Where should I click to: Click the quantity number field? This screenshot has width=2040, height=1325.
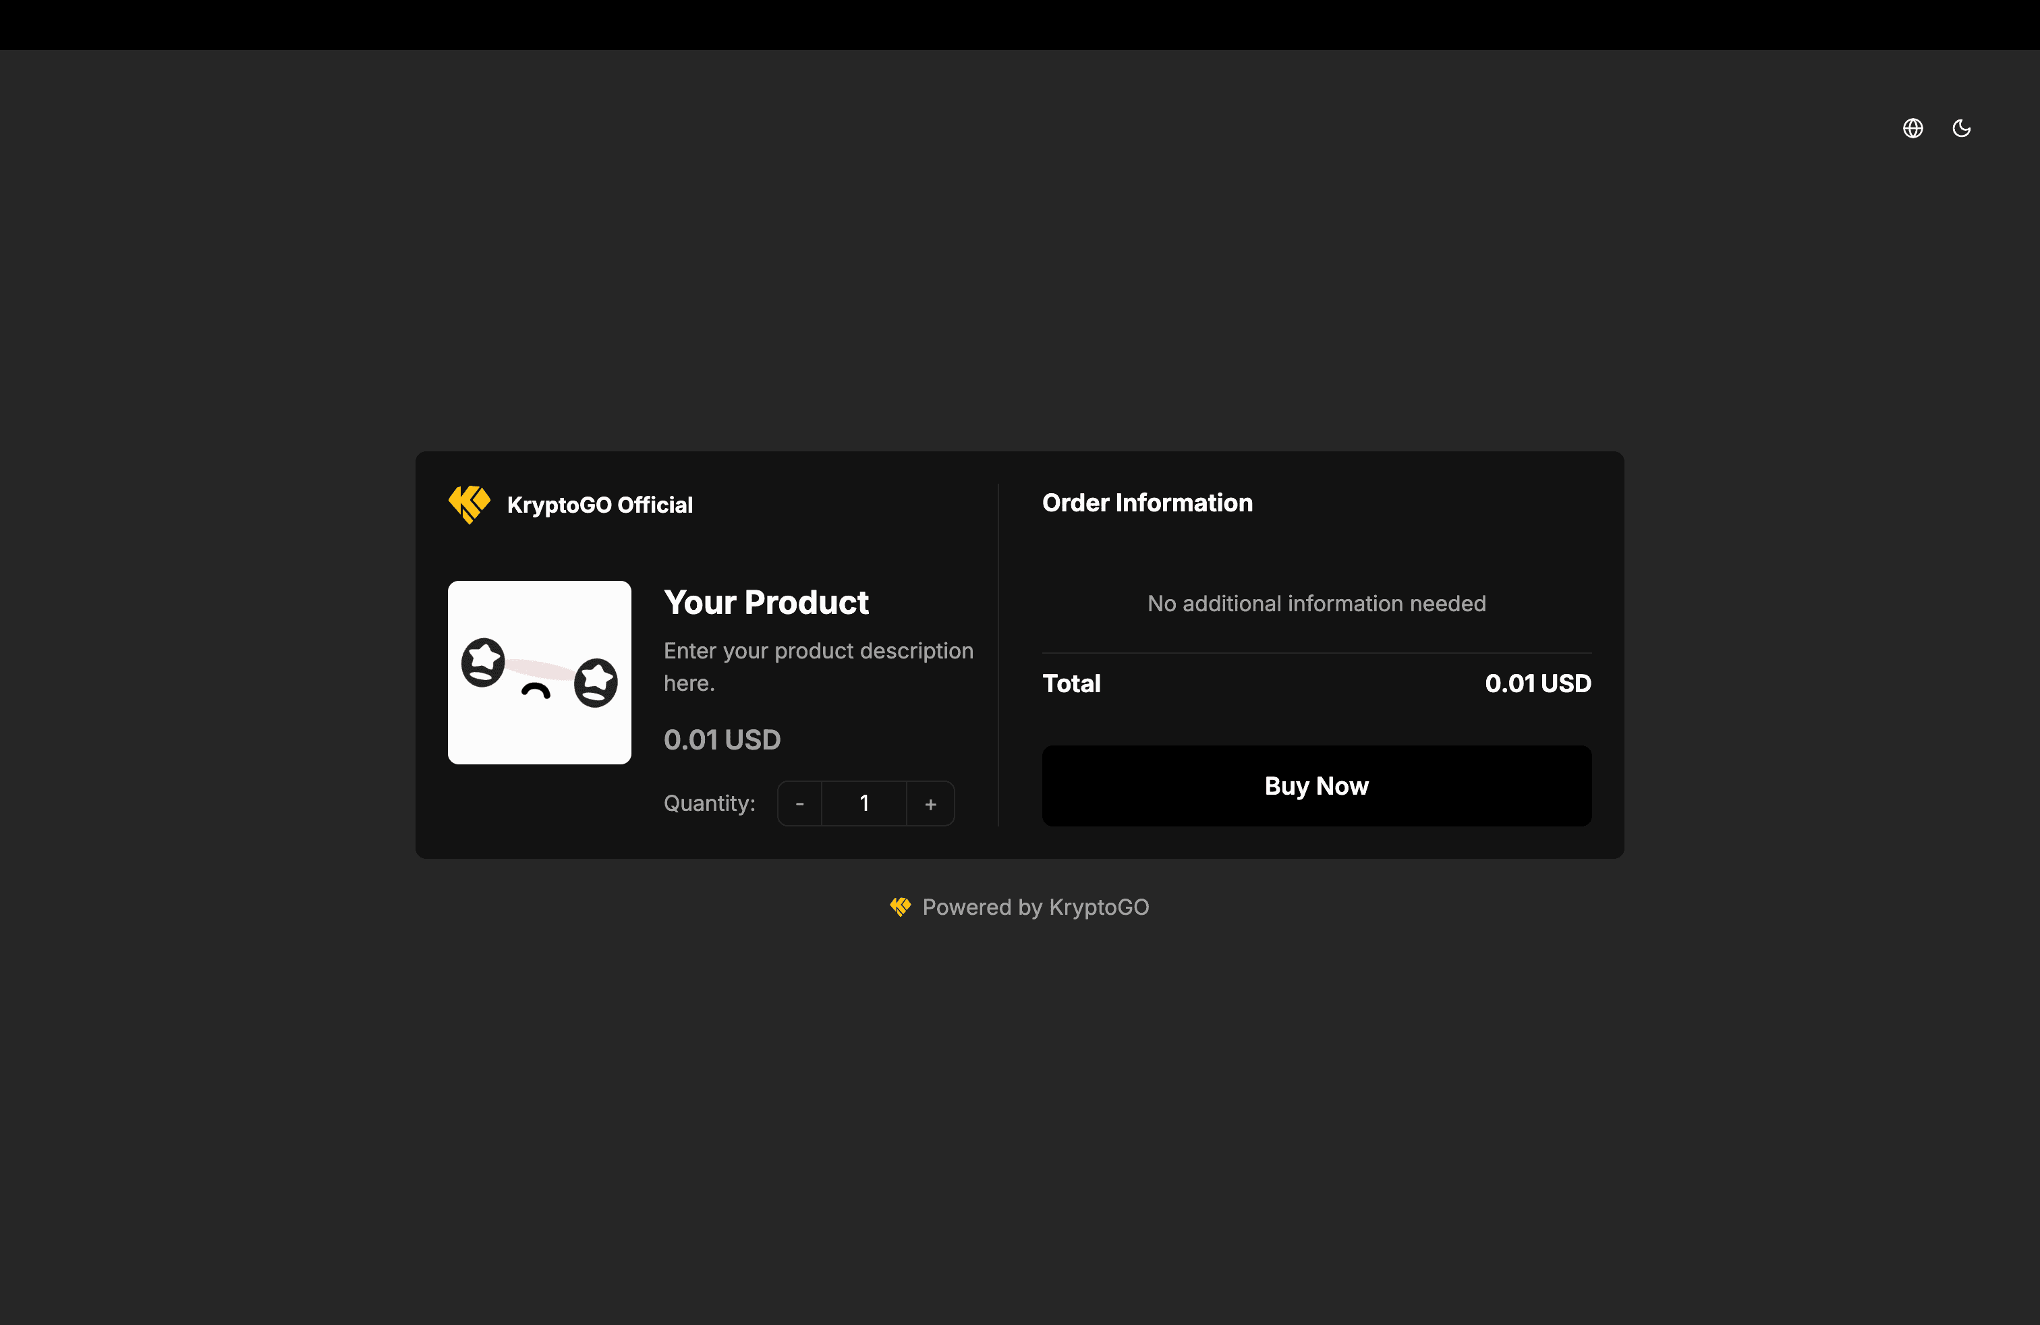tap(864, 803)
